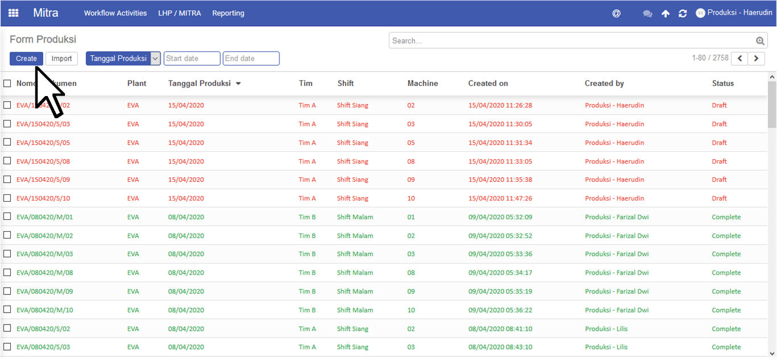The width and height of the screenshot is (777, 358).
Task: Click the Create button
Action: [26, 59]
